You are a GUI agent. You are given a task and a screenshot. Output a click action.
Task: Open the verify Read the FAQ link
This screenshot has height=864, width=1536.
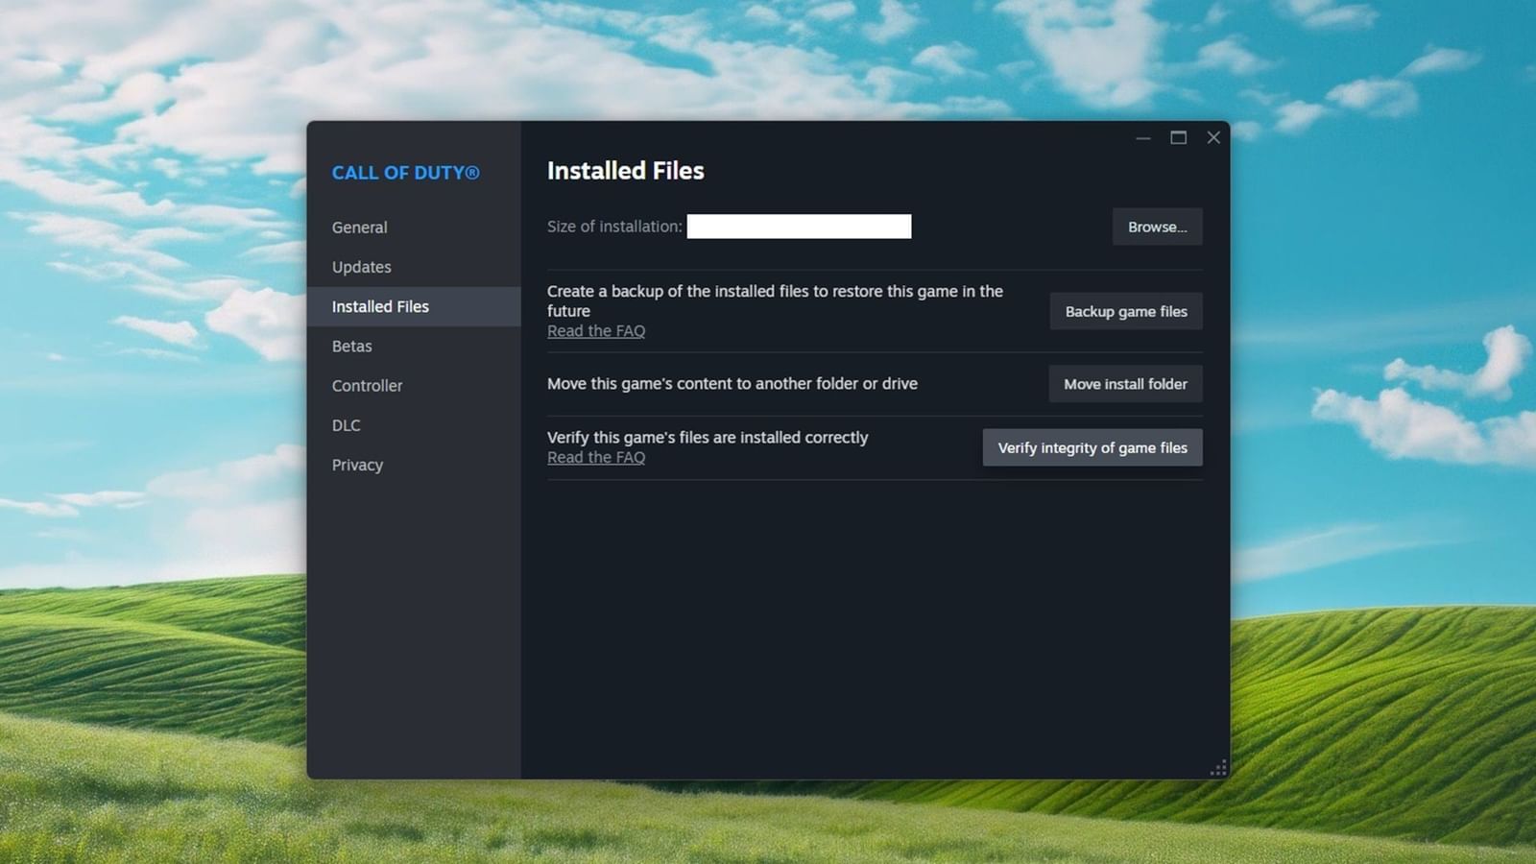coord(595,457)
